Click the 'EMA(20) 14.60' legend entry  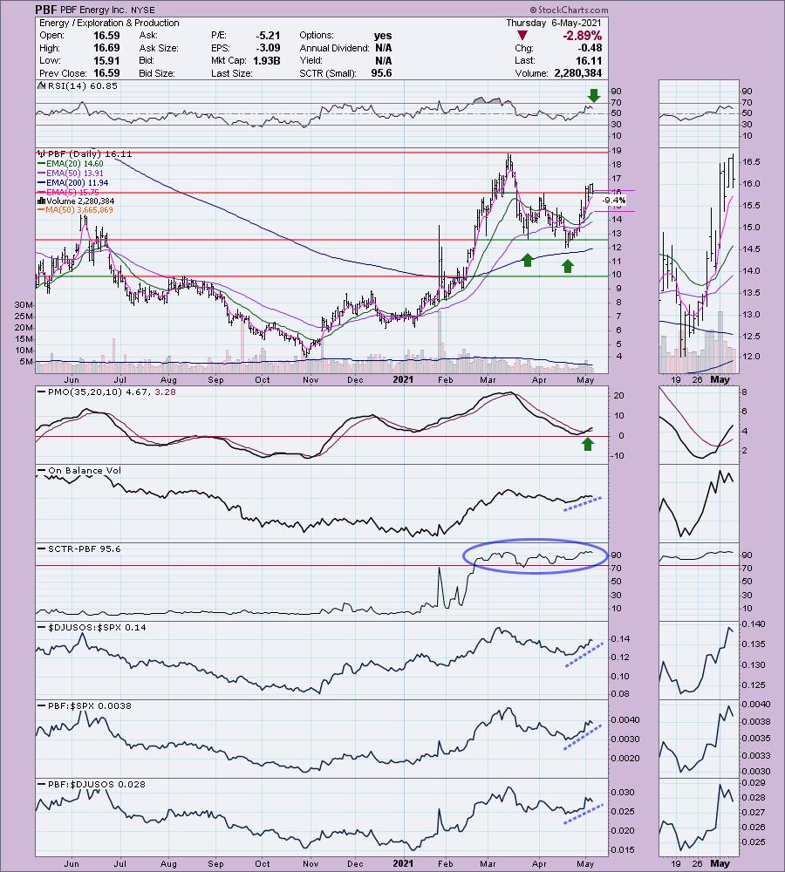(74, 164)
